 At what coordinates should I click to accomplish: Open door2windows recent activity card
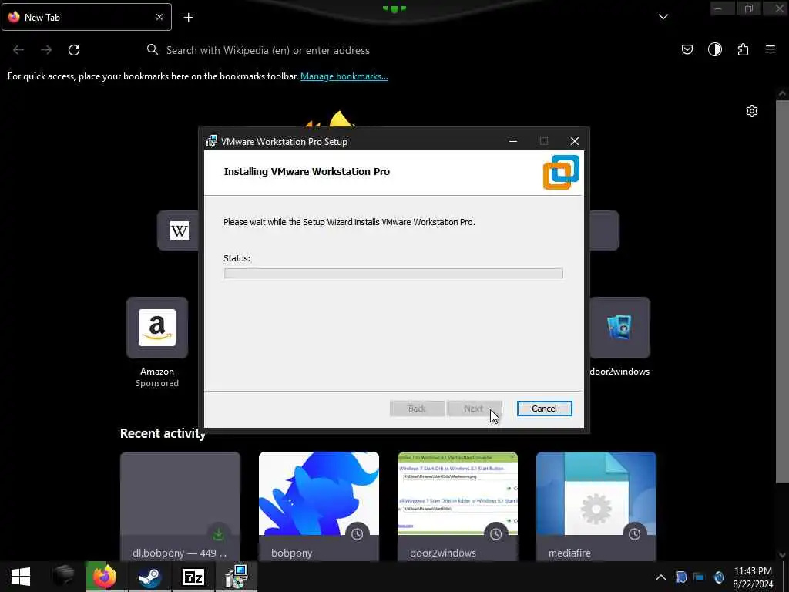click(x=458, y=506)
